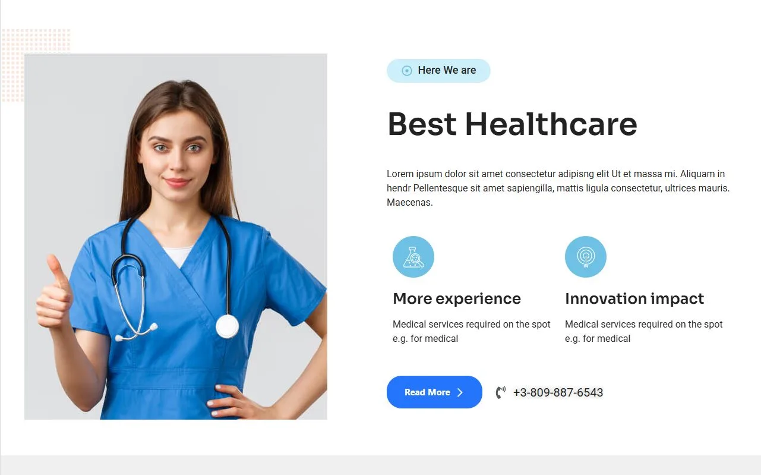Select the Best Healthcare heading
This screenshot has height=475, width=761.
click(512, 124)
